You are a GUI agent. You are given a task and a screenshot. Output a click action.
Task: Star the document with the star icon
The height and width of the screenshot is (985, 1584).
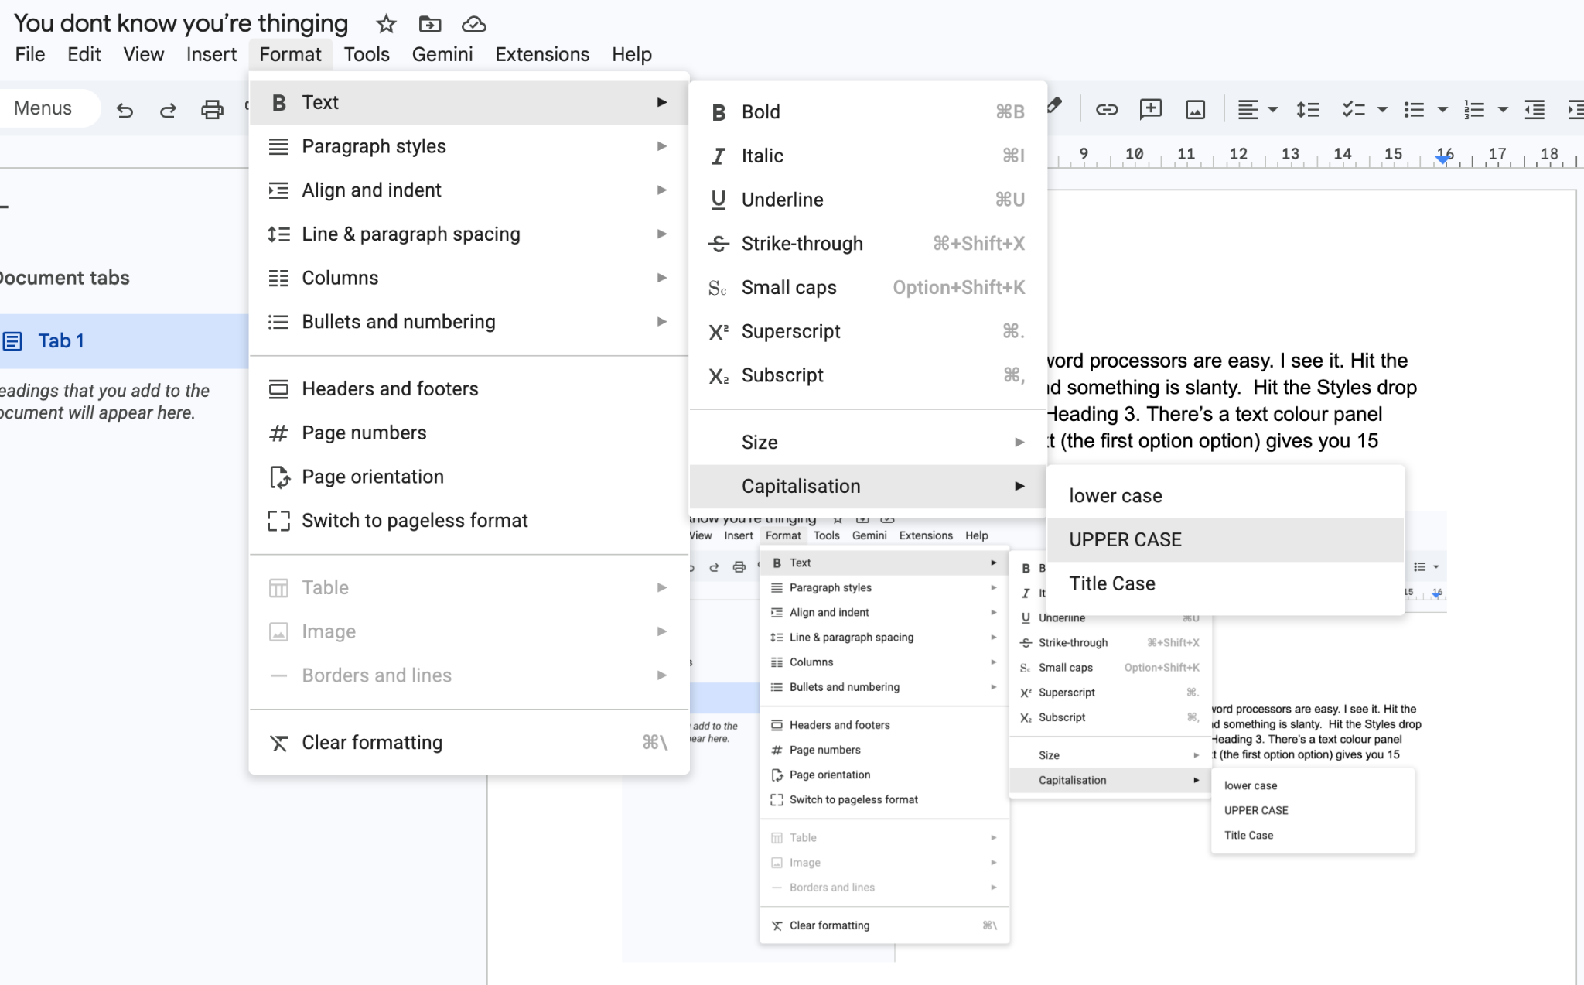[x=386, y=24]
